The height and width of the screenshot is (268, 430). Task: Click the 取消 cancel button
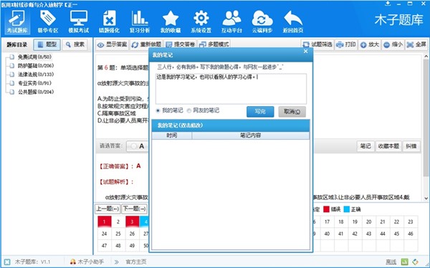coord(292,112)
